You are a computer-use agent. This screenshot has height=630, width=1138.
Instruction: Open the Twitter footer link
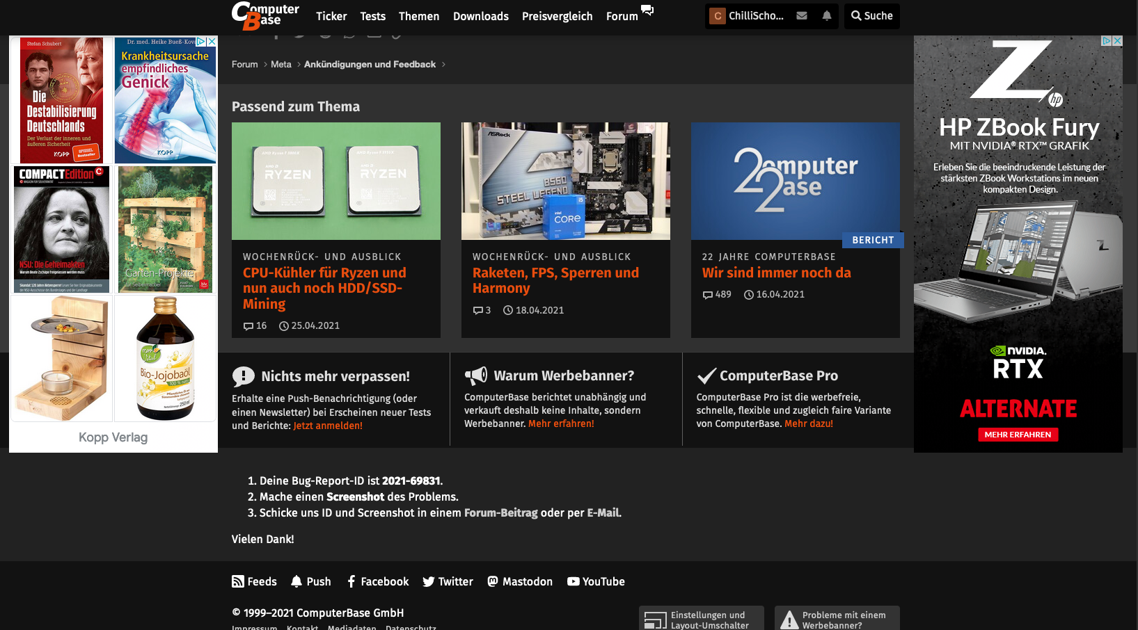(x=448, y=581)
